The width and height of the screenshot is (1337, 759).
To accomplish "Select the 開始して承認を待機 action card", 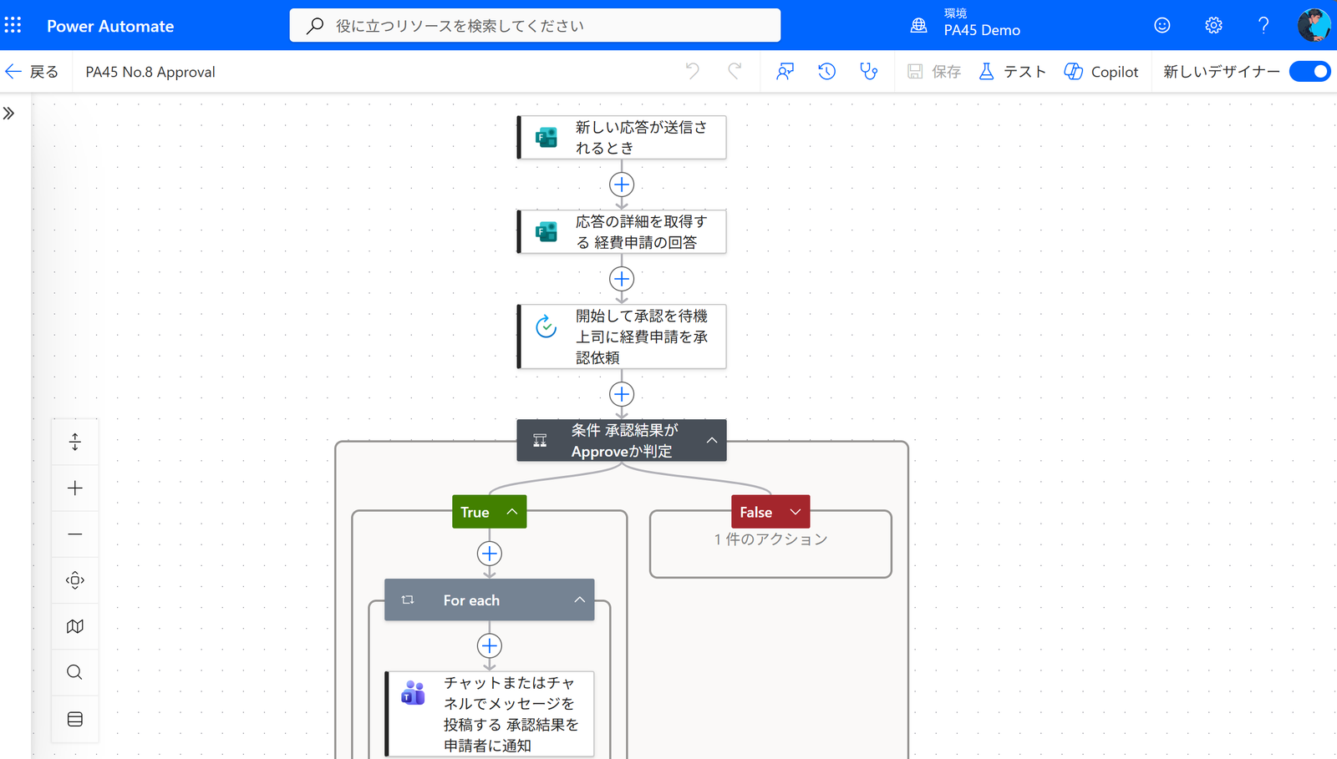I will (622, 336).
